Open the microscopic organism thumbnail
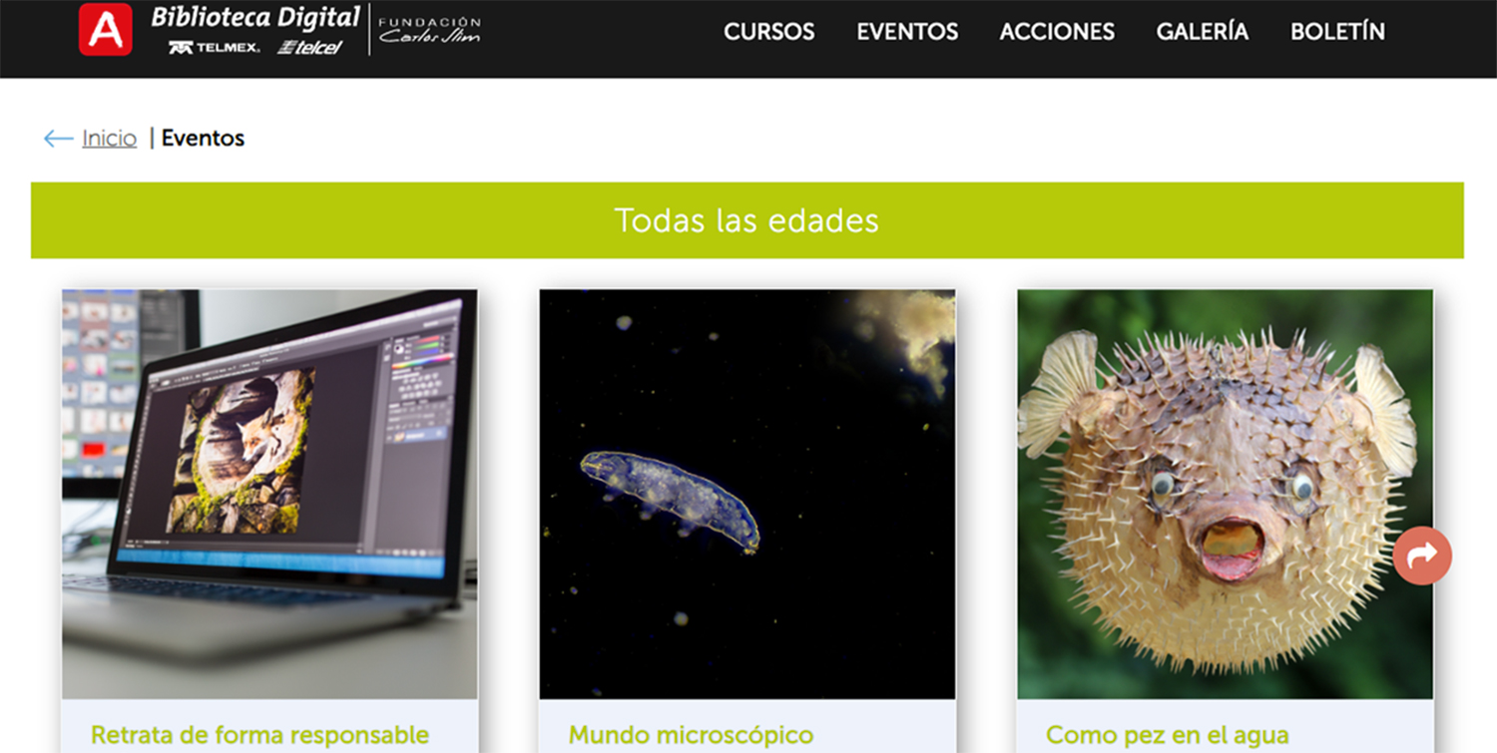Screen dimensions: 1497x753 747,494
